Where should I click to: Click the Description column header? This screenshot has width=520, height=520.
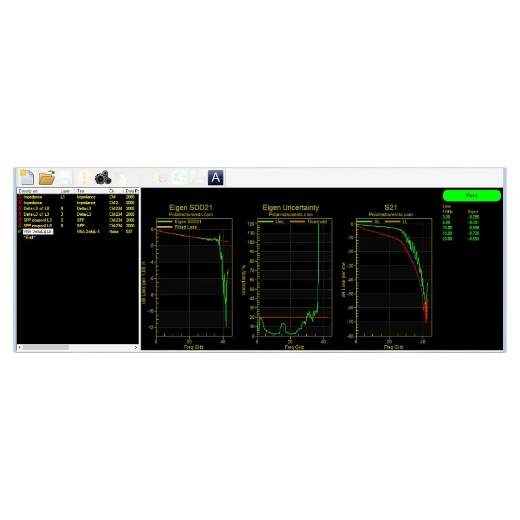point(28,190)
